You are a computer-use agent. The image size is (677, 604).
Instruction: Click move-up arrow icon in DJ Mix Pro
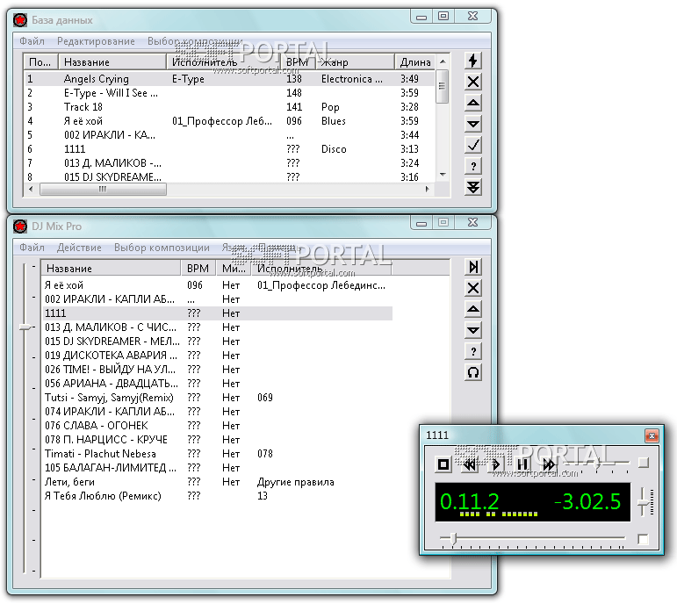pyautogui.click(x=473, y=309)
